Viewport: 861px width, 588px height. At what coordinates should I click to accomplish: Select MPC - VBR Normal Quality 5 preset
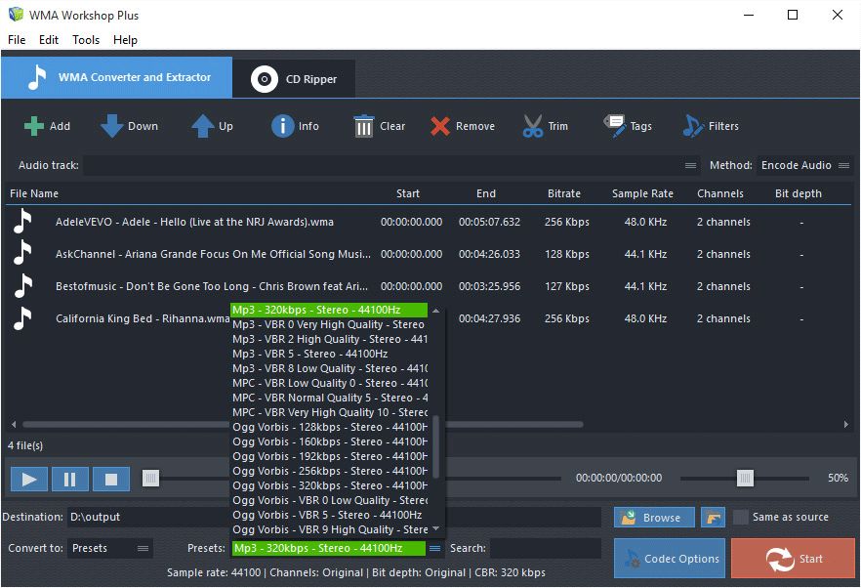(329, 398)
